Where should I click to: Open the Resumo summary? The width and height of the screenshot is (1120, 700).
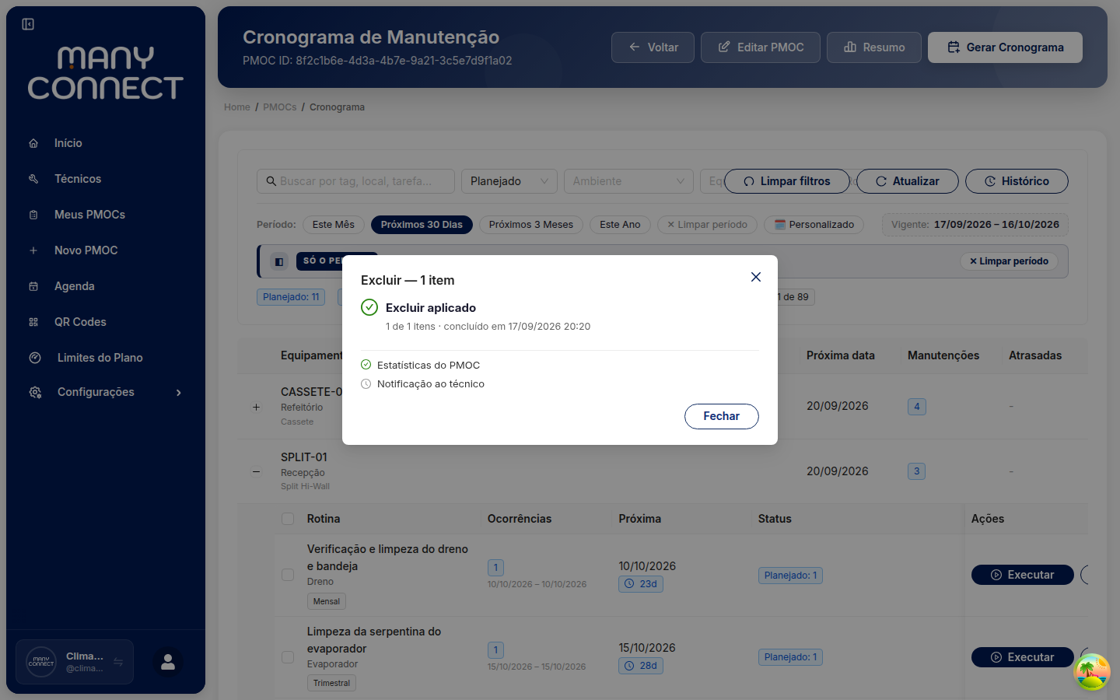click(874, 47)
